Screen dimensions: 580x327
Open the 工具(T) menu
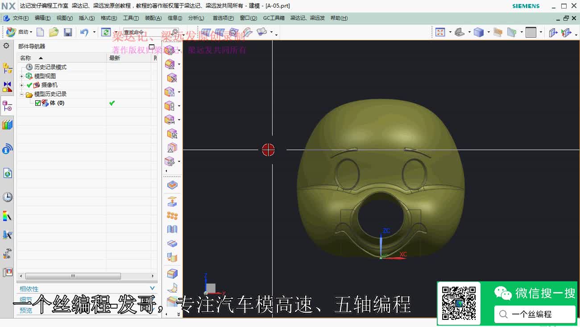click(x=131, y=18)
